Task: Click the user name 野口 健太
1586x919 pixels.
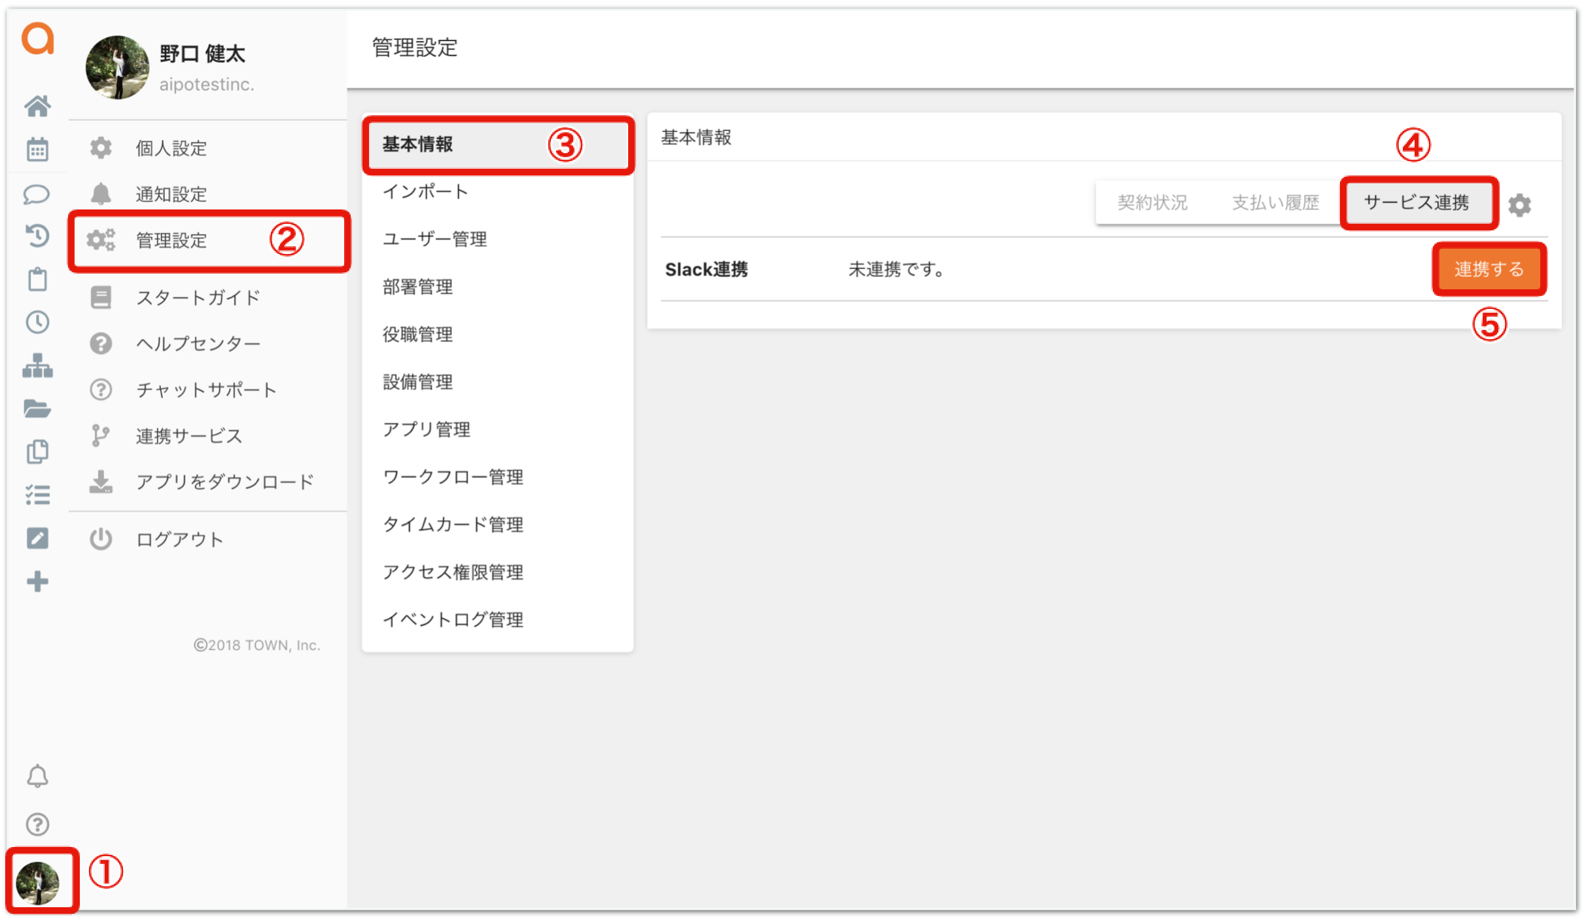Action: coord(202,54)
